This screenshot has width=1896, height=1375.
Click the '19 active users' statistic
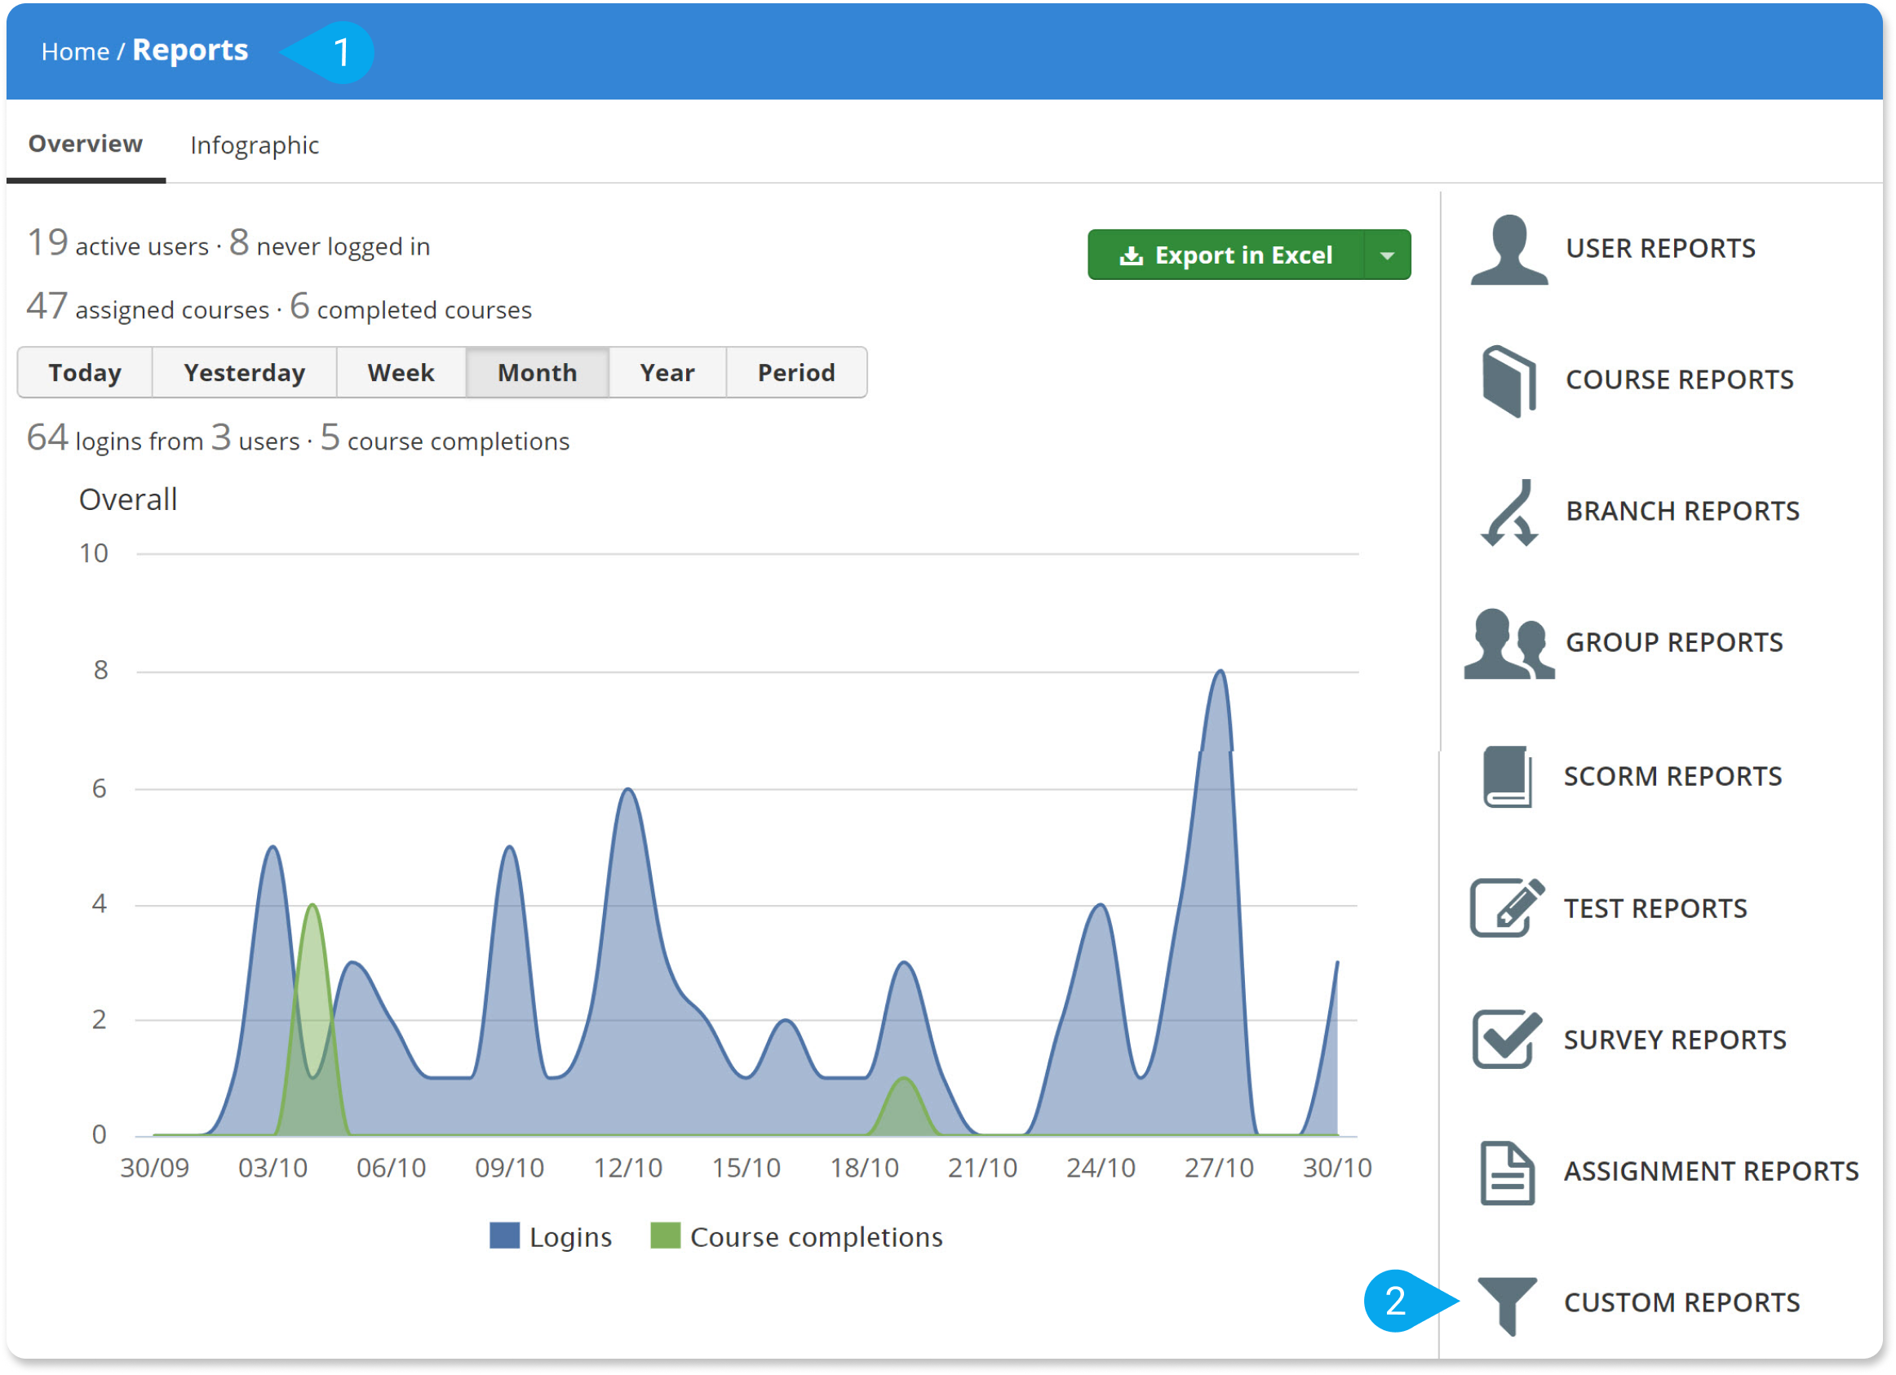(x=117, y=243)
